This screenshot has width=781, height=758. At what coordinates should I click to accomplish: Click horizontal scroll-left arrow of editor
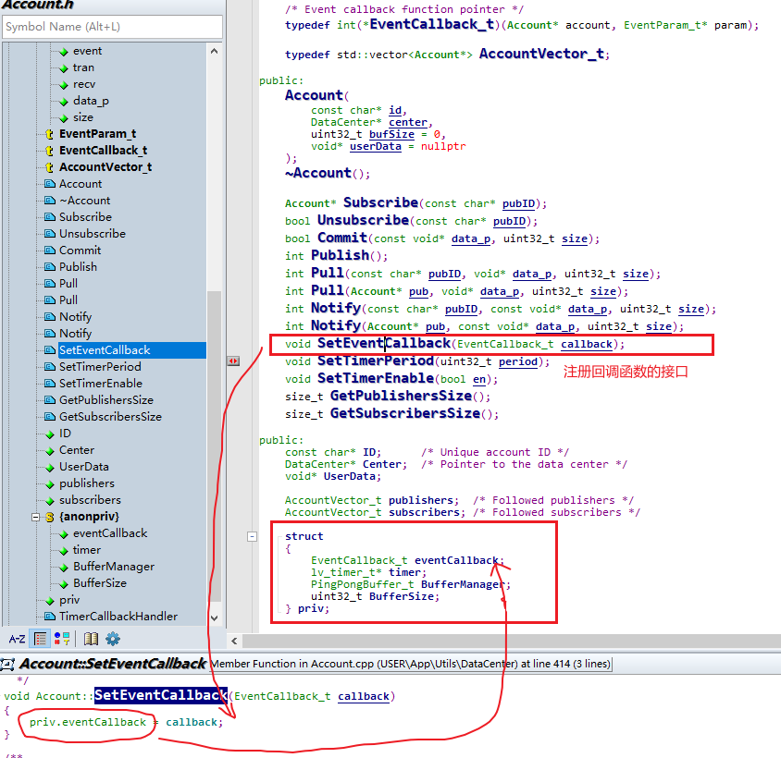coord(234,641)
